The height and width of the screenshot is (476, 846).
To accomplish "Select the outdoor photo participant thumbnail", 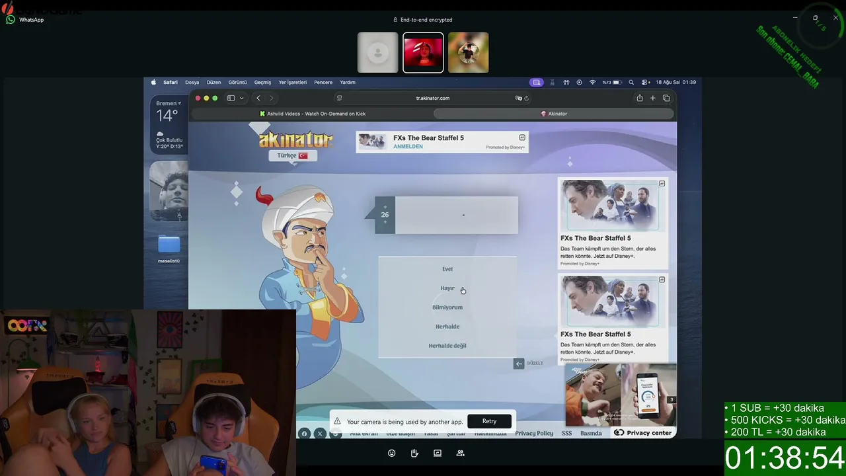I will coord(469,52).
